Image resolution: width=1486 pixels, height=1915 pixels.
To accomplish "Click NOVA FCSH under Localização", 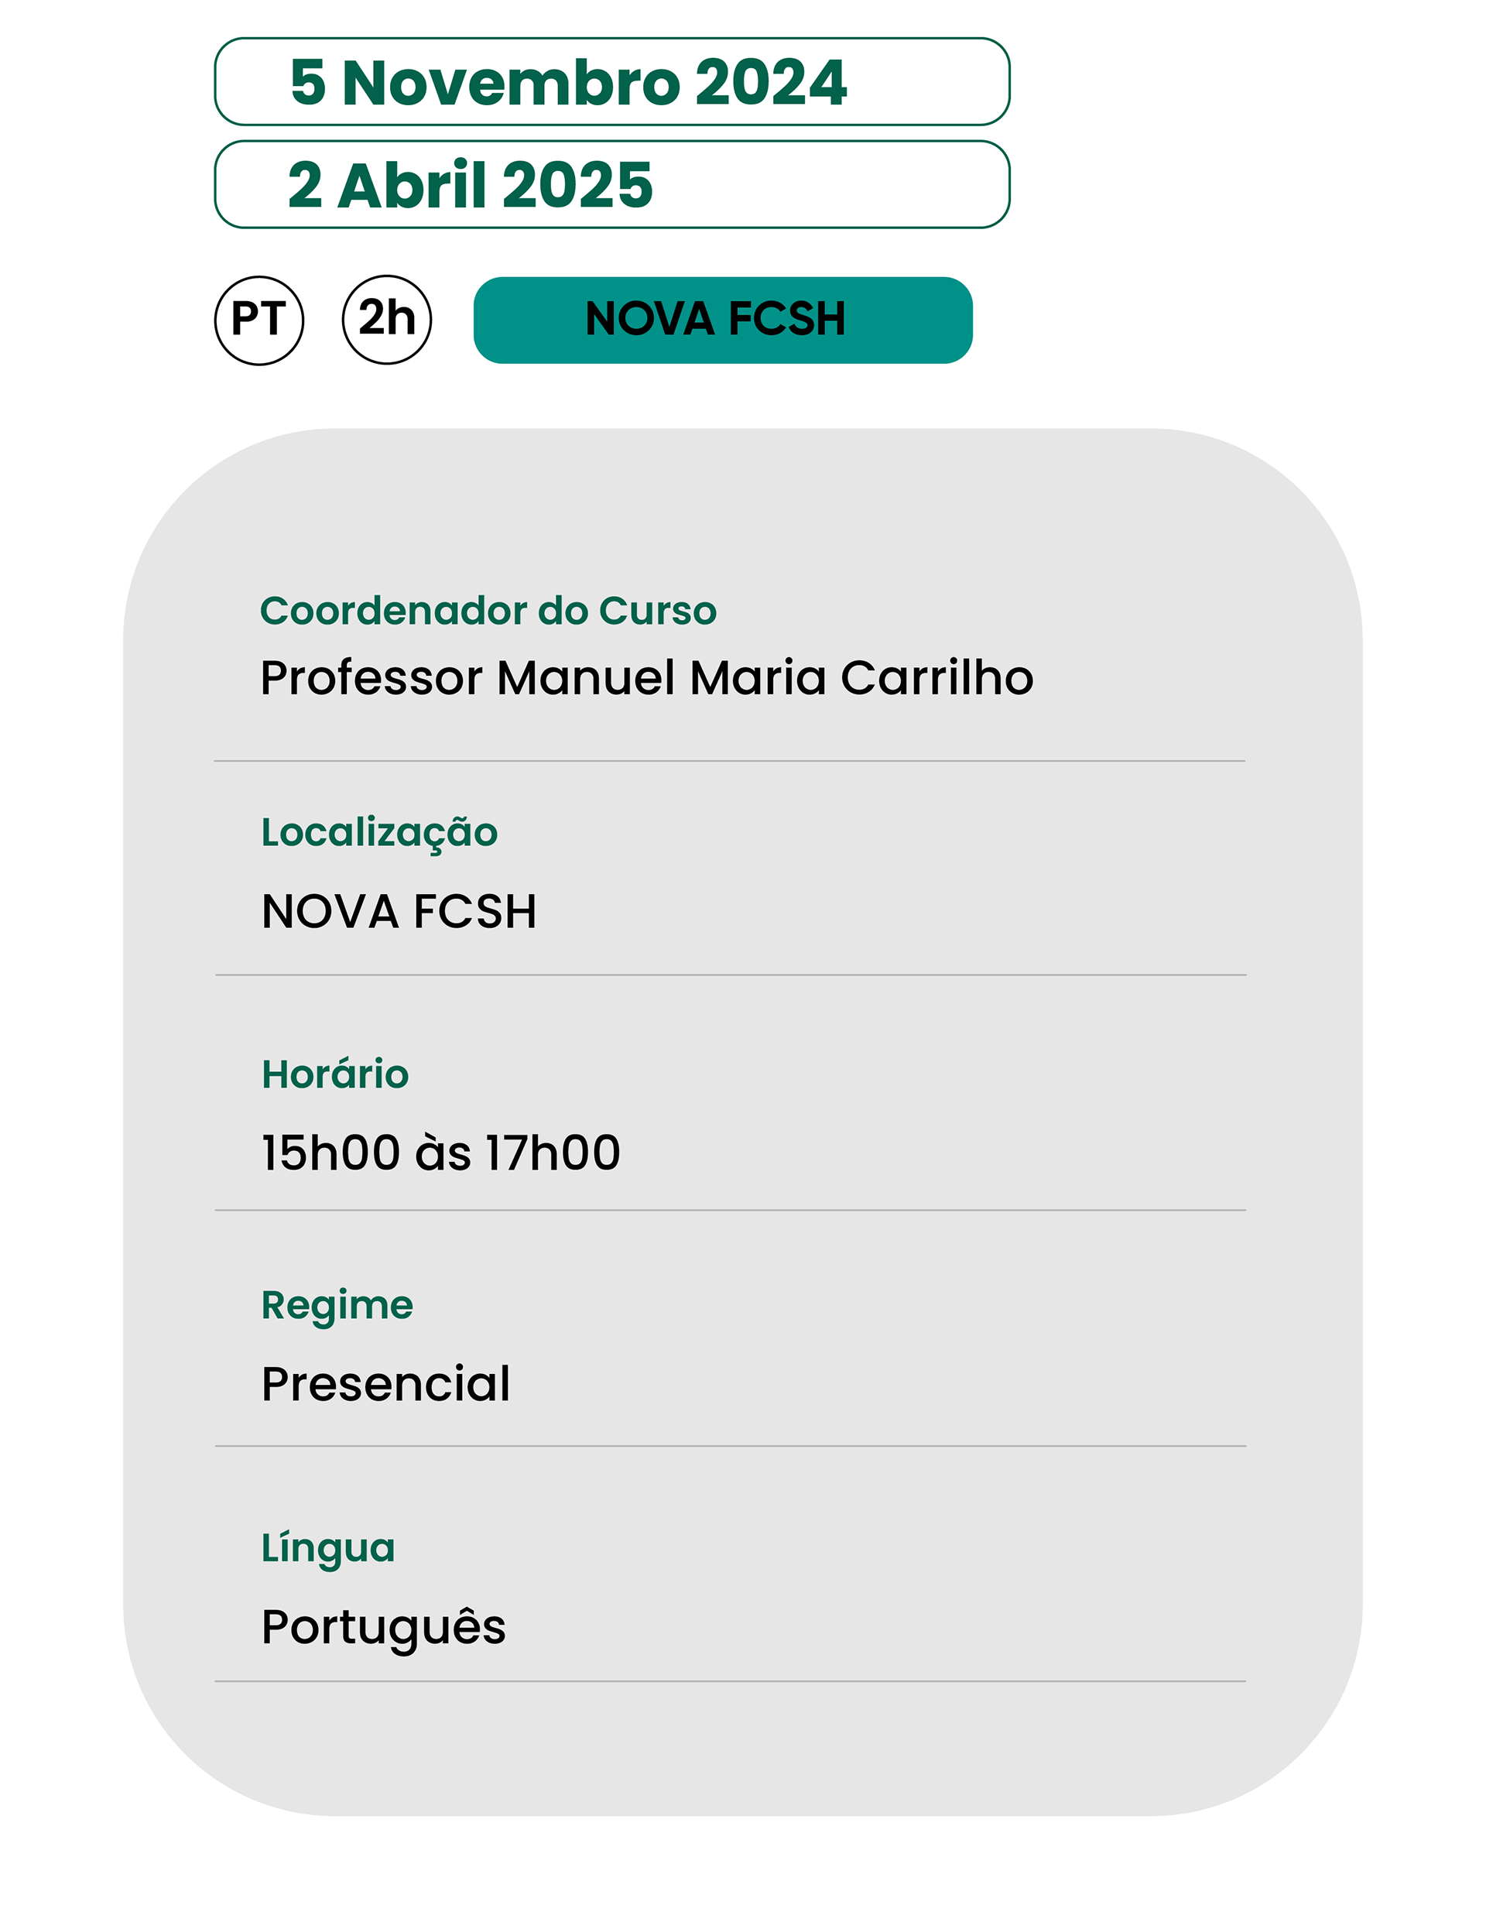I will 399,911.
